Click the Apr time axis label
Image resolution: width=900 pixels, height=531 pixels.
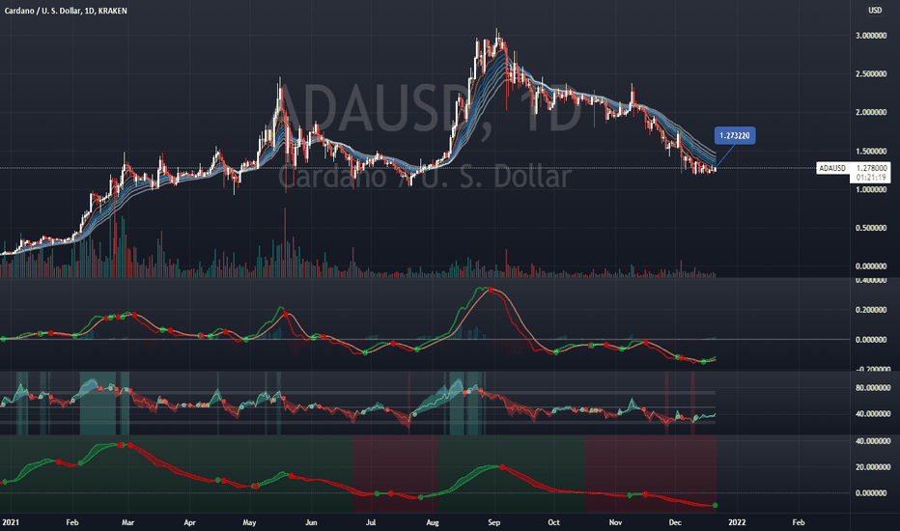point(189,522)
